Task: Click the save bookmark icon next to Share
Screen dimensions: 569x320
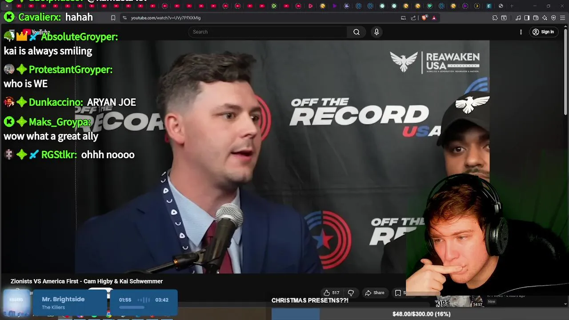Action: tap(398, 292)
